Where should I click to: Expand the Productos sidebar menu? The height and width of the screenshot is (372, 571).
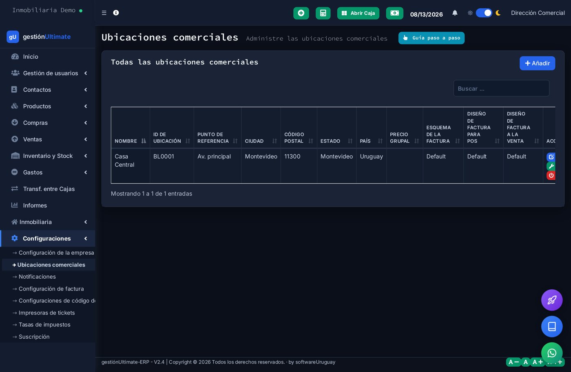49,106
